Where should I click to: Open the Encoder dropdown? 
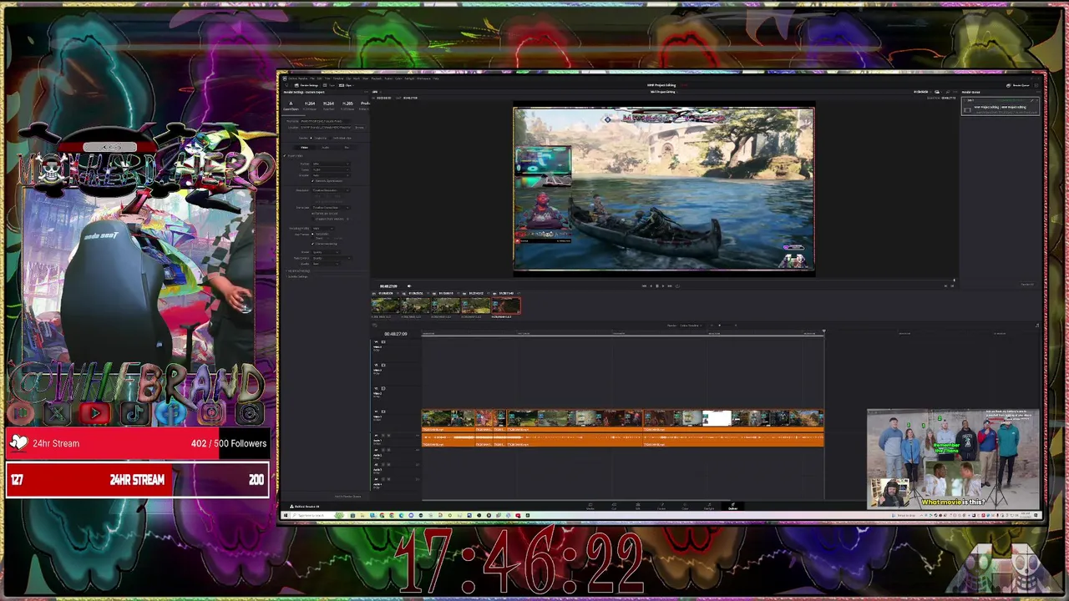tap(331, 175)
